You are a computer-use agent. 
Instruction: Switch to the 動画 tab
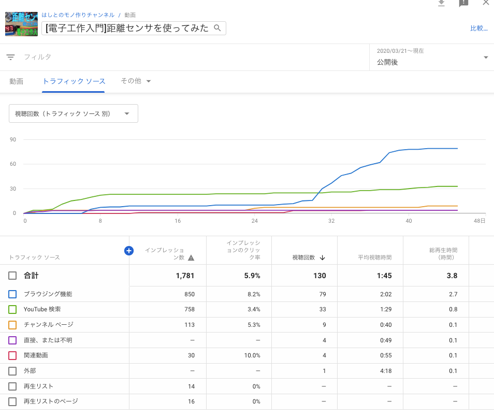(17, 81)
